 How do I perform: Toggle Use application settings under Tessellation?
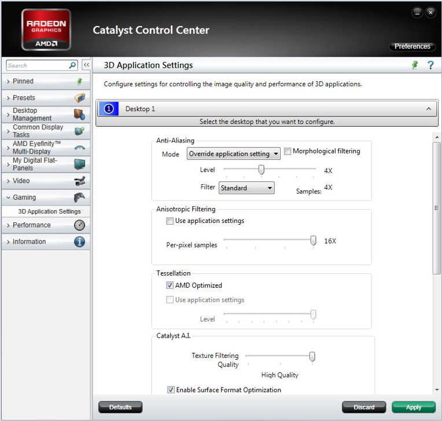coord(170,299)
